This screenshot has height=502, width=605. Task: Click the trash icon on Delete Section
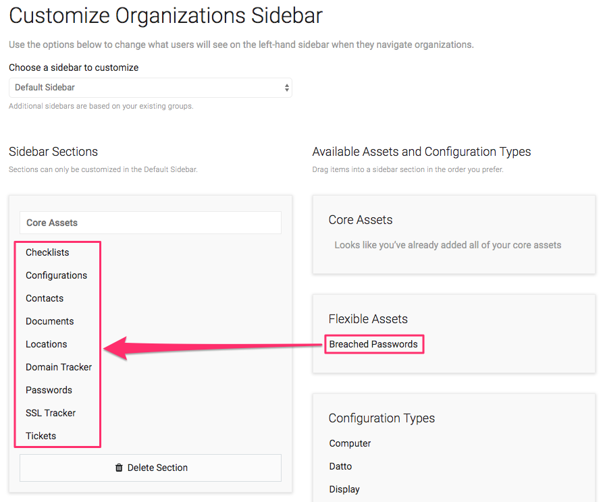coord(119,468)
